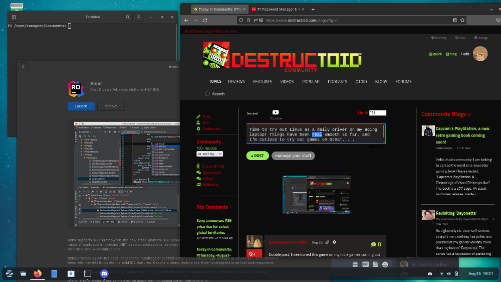Click the Firefox back arrow button
The image size is (501, 282).
(x=186, y=20)
